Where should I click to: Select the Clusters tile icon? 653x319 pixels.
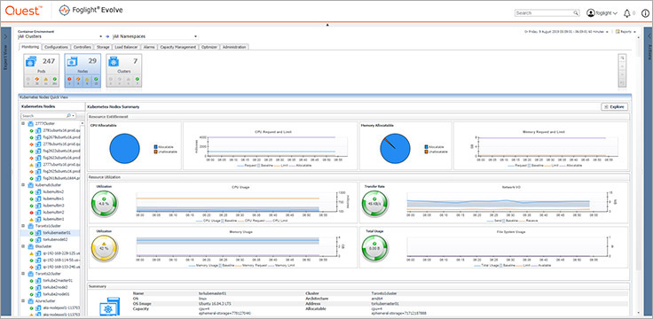coord(114,62)
